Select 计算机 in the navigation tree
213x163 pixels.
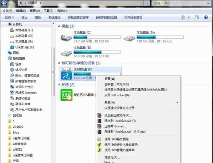tap(17, 24)
